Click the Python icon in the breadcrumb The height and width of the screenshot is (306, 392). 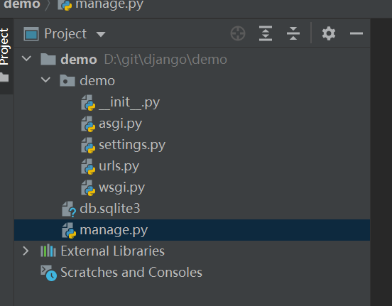click(x=65, y=5)
